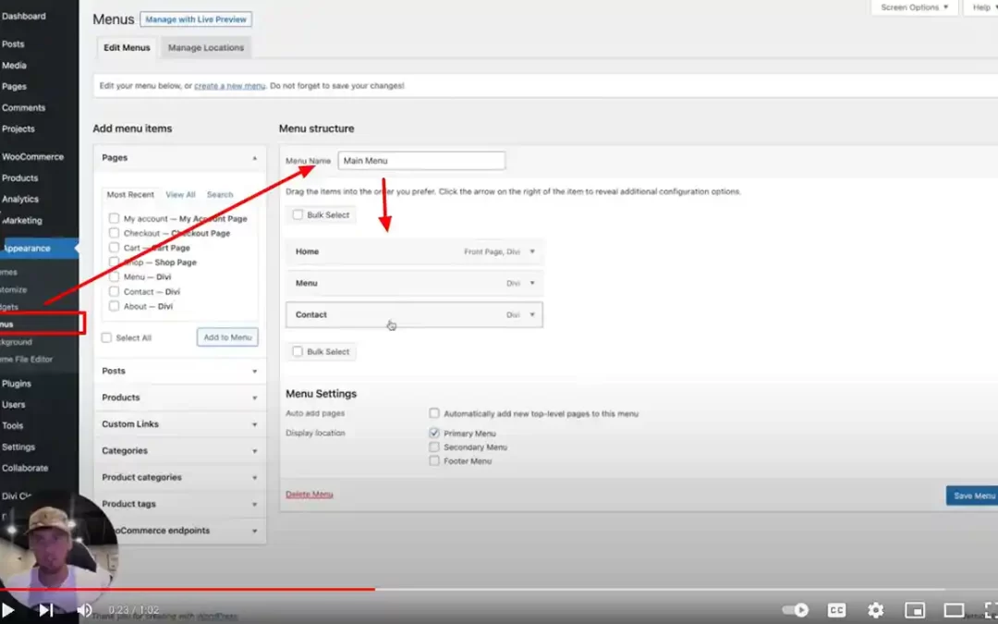Check About — Divi page

pos(114,306)
